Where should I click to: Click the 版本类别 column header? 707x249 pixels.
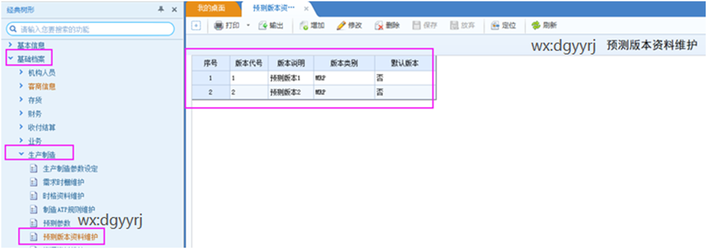point(344,63)
